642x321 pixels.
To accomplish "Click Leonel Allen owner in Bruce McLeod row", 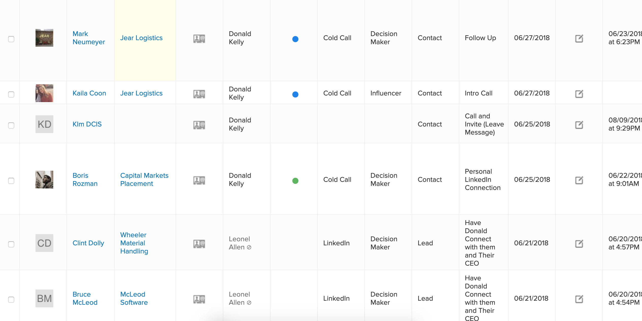I will 240,298.
